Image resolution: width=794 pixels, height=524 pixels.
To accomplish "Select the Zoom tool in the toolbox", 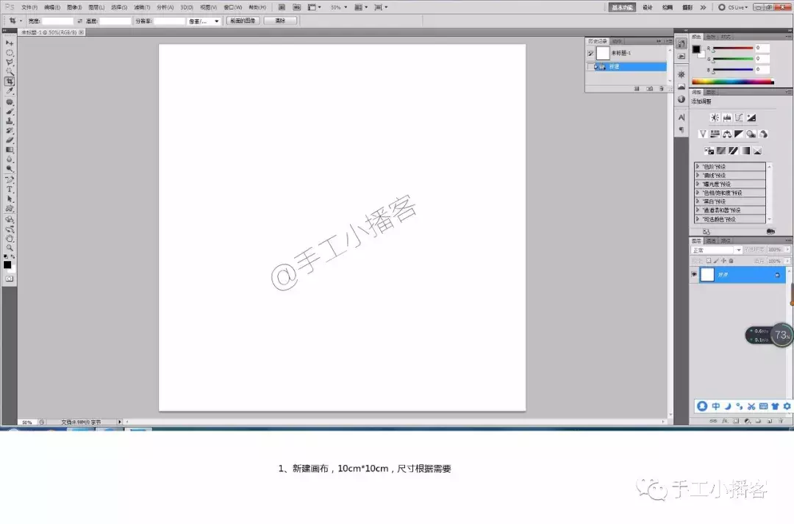I will [x=9, y=248].
